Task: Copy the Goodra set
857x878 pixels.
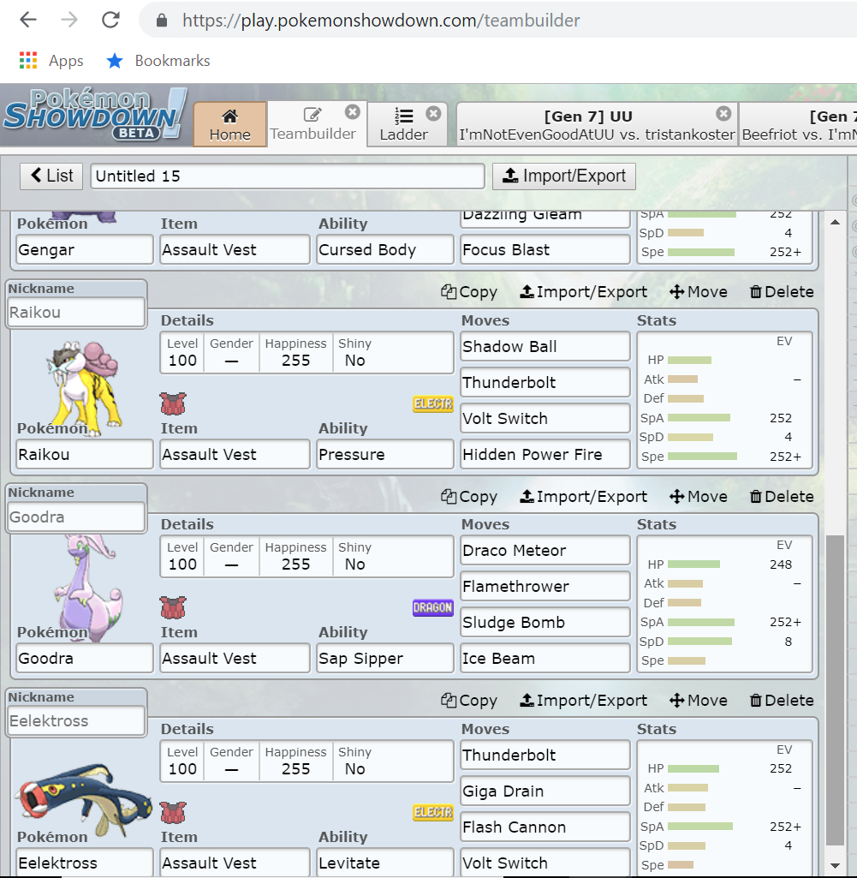Action: tap(469, 497)
